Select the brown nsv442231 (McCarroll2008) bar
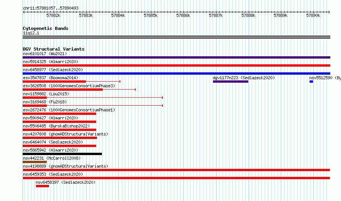 pyautogui.click(x=34, y=162)
